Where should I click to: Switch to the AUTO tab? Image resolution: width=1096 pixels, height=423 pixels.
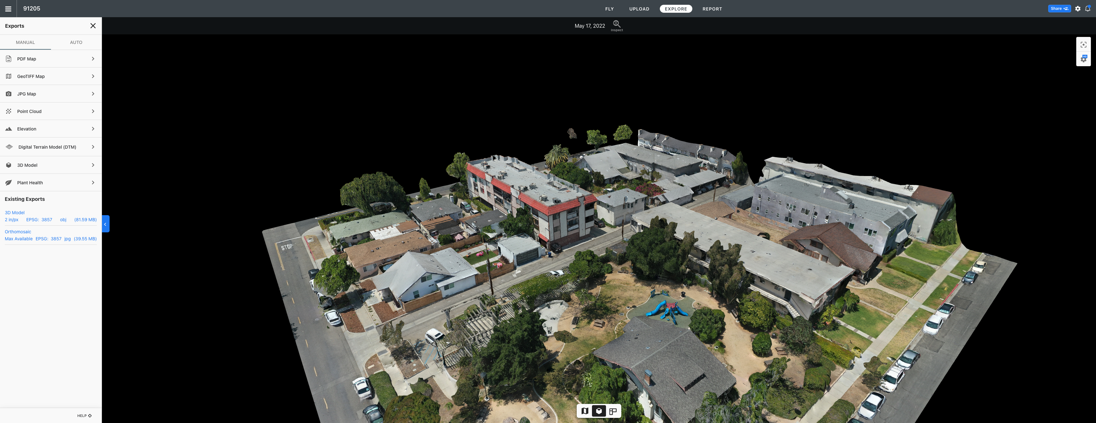(76, 42)
